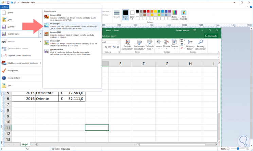Select Color 1 black swatch button

(x=125, y=15)
